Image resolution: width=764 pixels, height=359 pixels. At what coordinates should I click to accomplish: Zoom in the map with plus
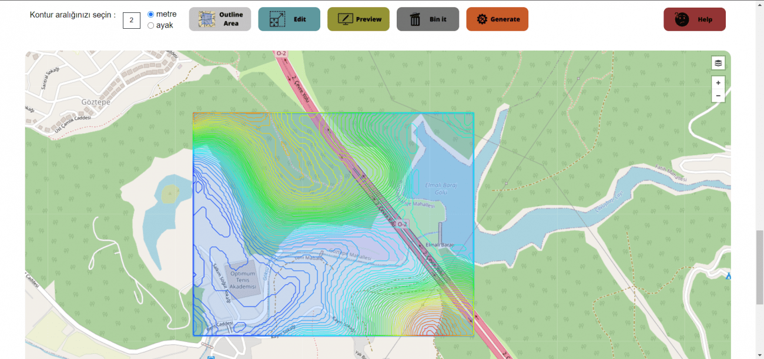click(718, 83)
